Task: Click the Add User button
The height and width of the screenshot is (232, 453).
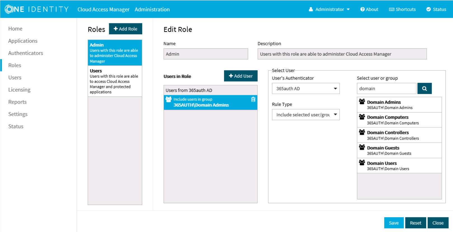Action: click(241, 76)
